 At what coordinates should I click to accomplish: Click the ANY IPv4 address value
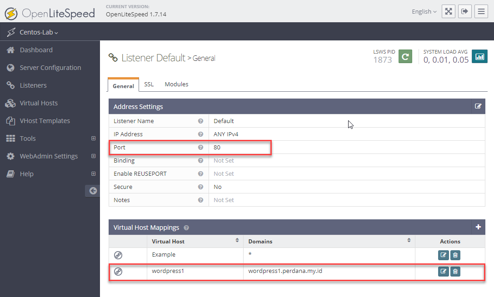(x=226, y=134)
